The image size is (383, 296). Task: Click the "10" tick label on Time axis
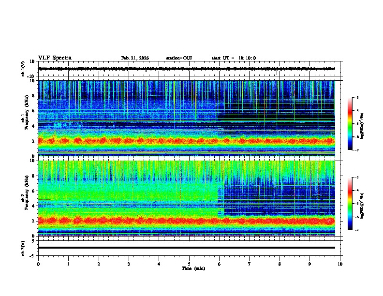click(x=340, y=264)
